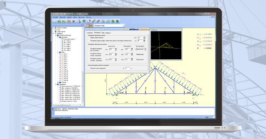This screenshot has height=139, width=266.
Task: Open the Narzędzia menu
Action: pos(81,17)
